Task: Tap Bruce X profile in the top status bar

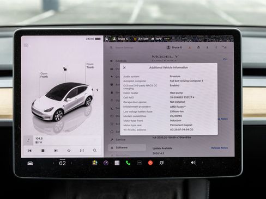Action: click(120, 39)
